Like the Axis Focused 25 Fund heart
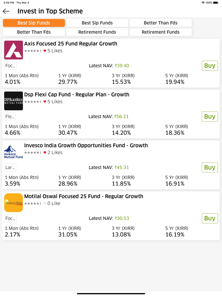The image size is (222, 296). coord(45,51)
